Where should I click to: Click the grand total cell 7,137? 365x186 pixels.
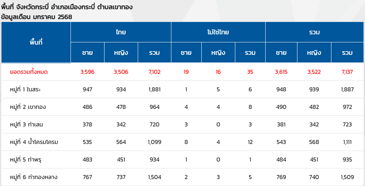point(347,72)
